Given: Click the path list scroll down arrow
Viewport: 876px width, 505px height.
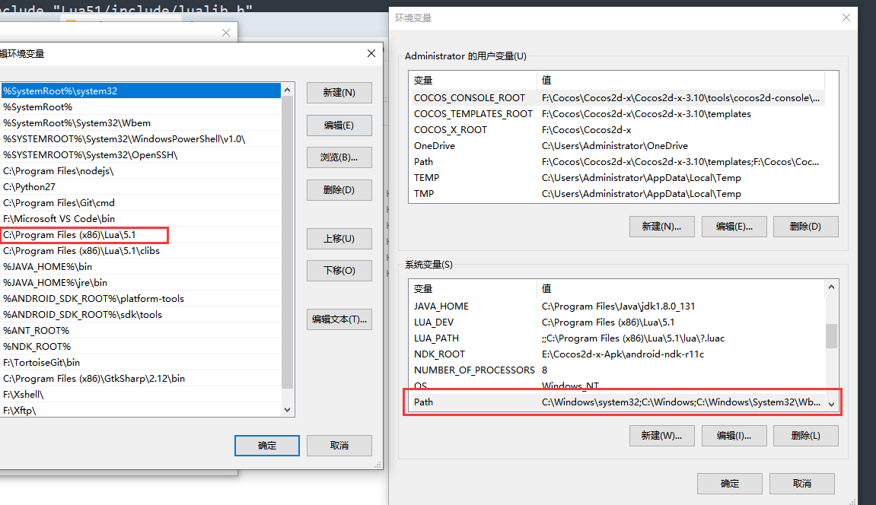Looking at the screenshot, I should pyautogui.click(x=287, y=410).
